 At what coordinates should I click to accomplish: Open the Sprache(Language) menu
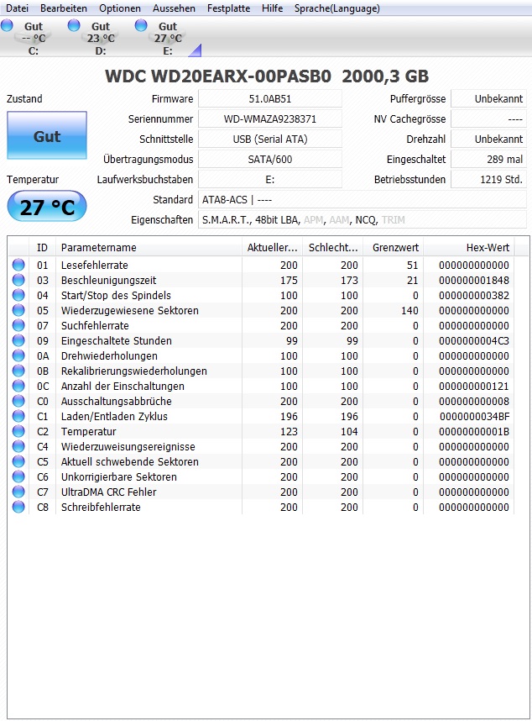337,8
